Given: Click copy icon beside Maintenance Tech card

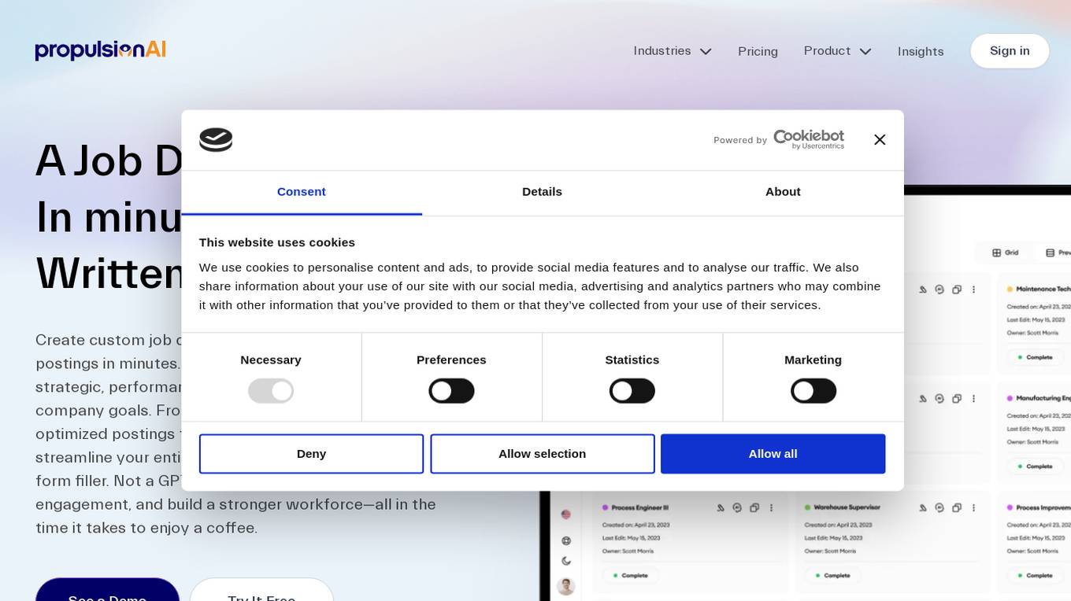Looking at the screenshot, I should [x=957, y=289].
